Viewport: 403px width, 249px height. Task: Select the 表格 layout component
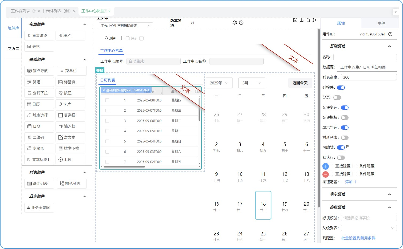[39, 47]
